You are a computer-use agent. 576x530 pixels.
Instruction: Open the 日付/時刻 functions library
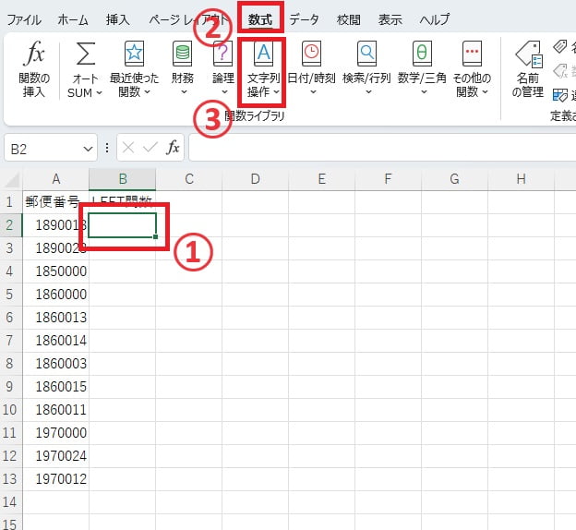pyautogui.click(x=311, y=69)
